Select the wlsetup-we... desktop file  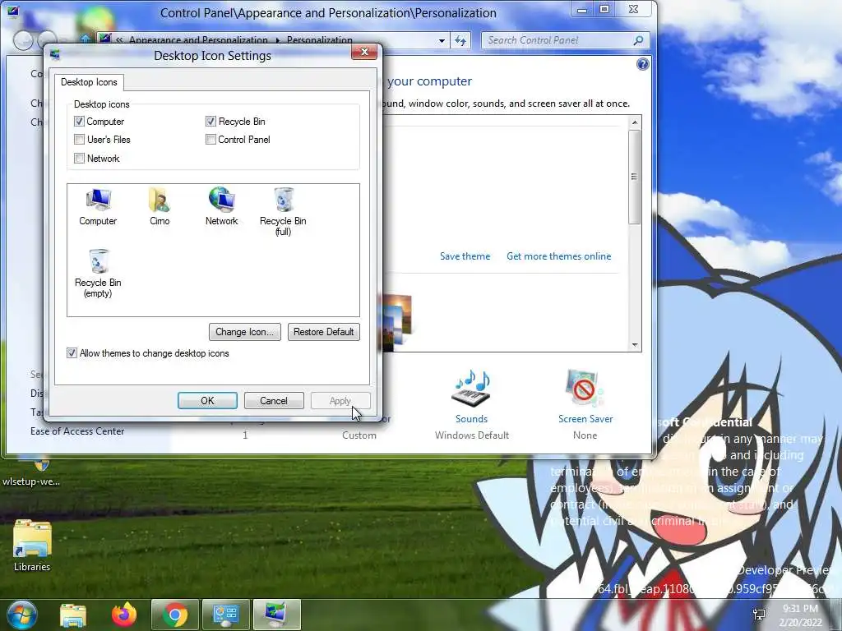click(31, 473)
